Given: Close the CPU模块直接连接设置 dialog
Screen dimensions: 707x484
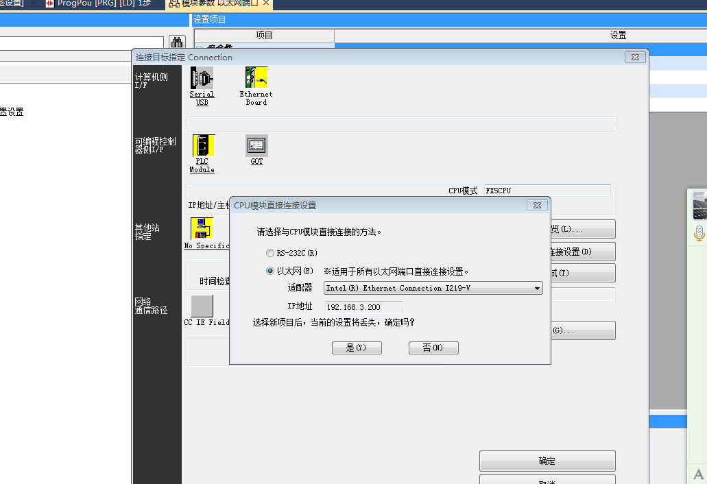Looking at the screenshot, I should [x=537, y=205].
